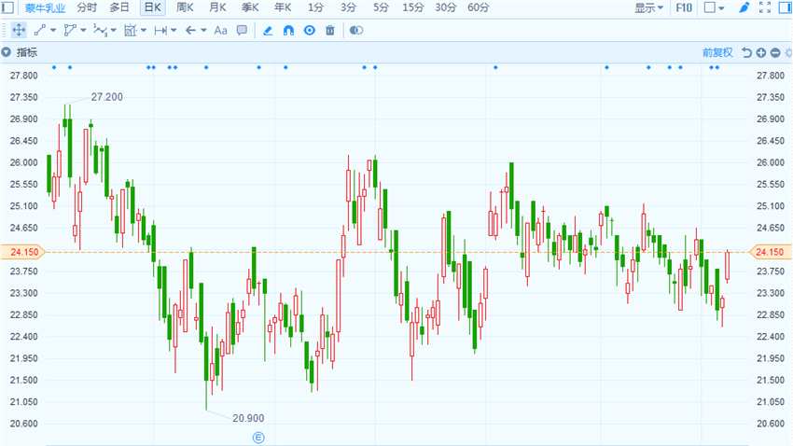The image size is (793, 446).
Task: Select the 日K period tab
Action: [x=152, y=7]
